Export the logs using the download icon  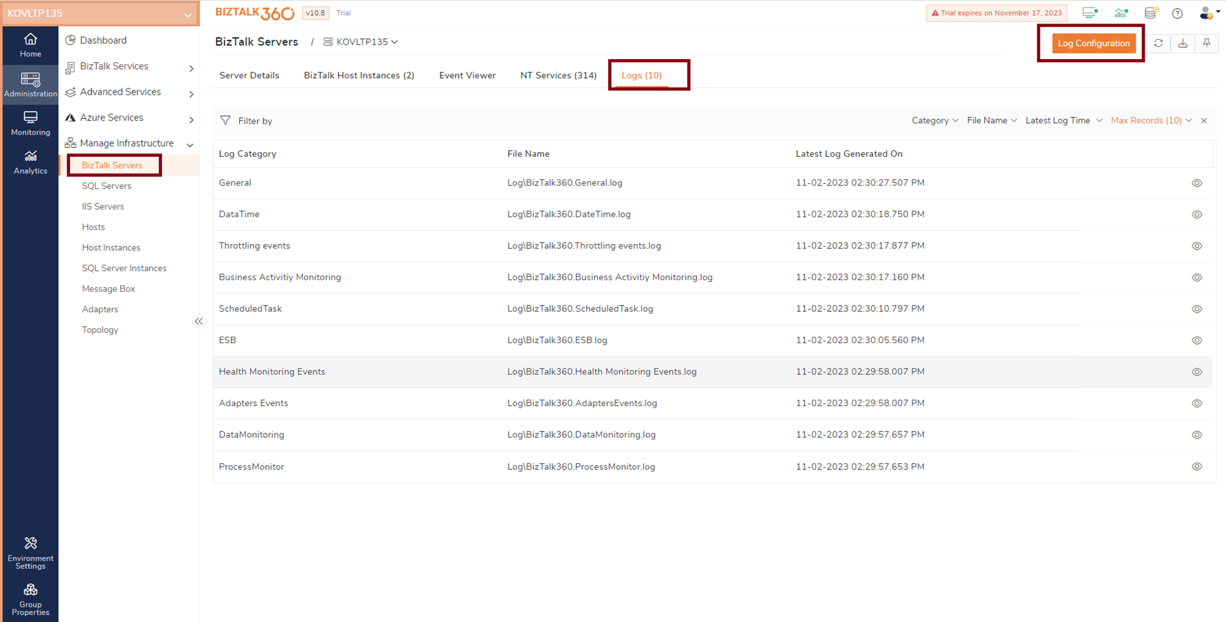(1183, 43)
